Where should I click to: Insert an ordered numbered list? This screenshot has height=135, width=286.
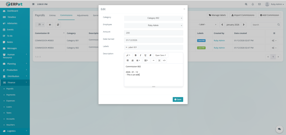tap(132, 60)
